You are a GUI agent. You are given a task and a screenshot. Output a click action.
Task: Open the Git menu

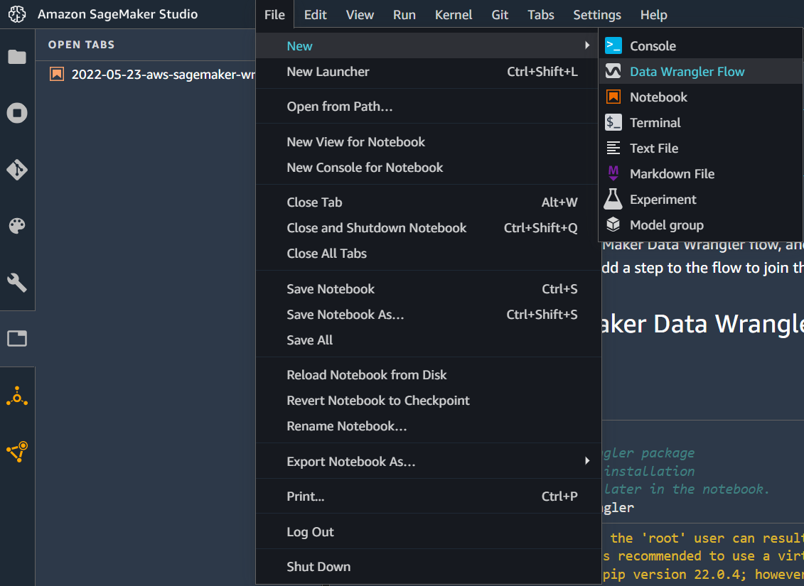(500, 15)
